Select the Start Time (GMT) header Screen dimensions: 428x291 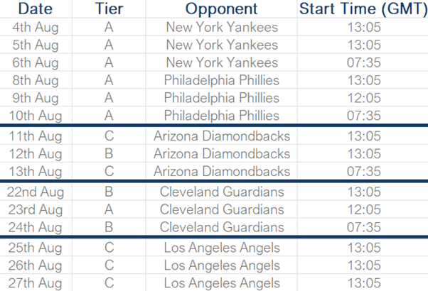[x=363, y=9]
